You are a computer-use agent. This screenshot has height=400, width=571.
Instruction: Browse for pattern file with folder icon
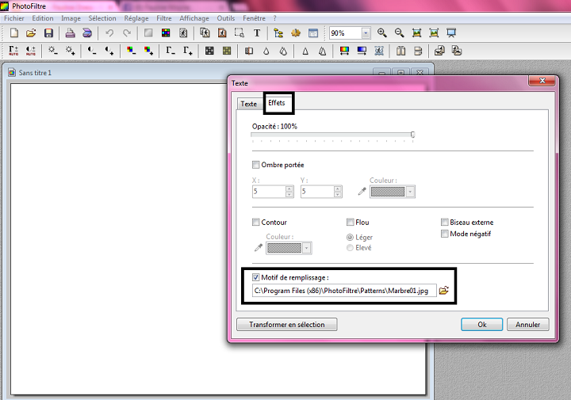(444, 291)
